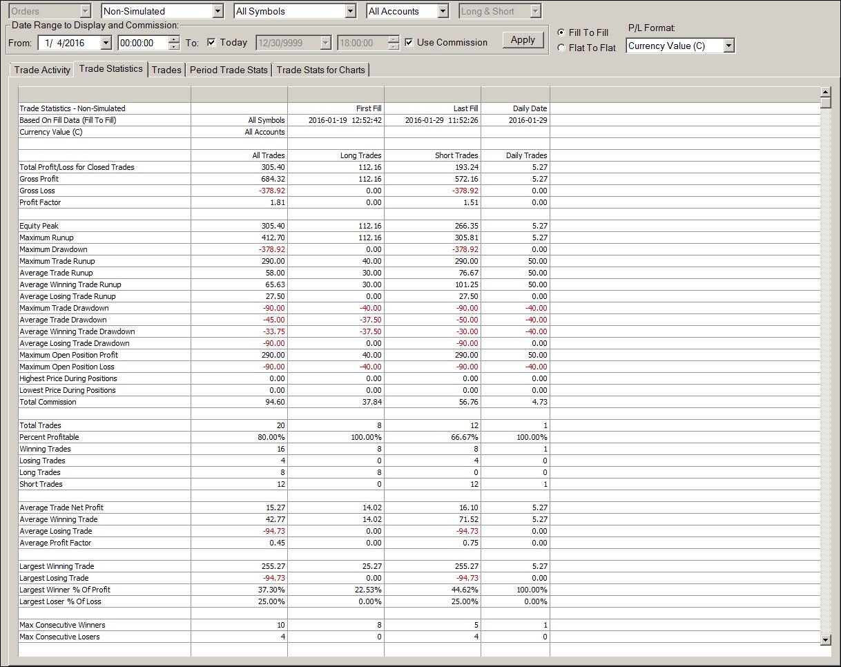This screenshot has width=841, height=667.
Task: Toggle the Today checkbox
Action: 211,42
